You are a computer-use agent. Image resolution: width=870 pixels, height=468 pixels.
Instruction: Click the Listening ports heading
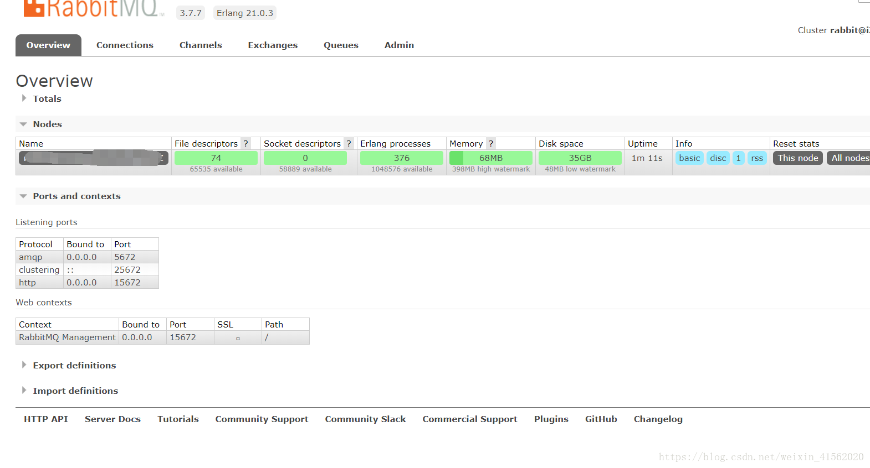(x=47, y=222)
